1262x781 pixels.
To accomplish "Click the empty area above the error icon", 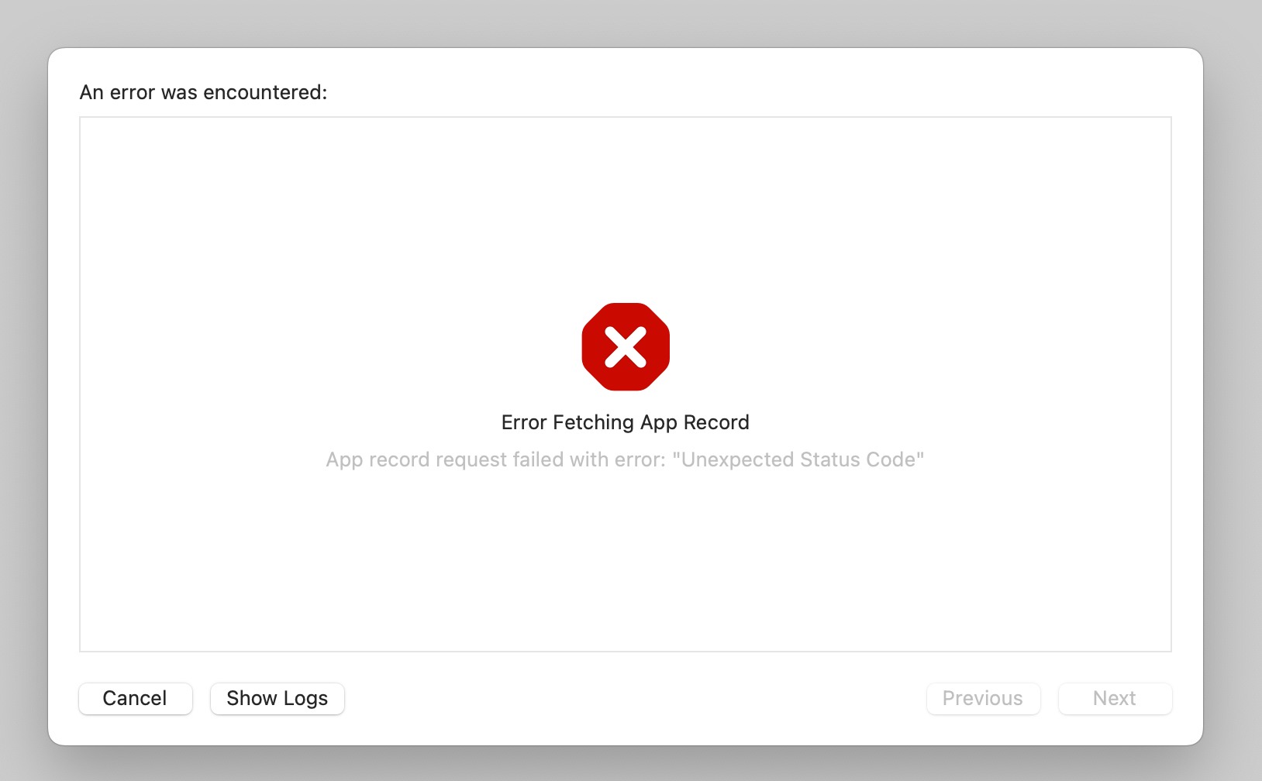I will click(626, 209).
